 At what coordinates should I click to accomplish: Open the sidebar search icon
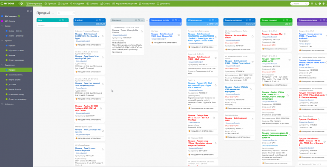point(28,11)
